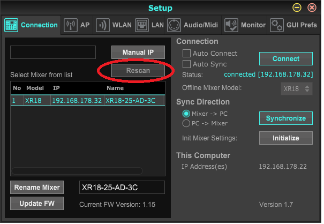Click the LAN ethernet port icon
This screenshot has width=324, height=224.
coord(142,25)
